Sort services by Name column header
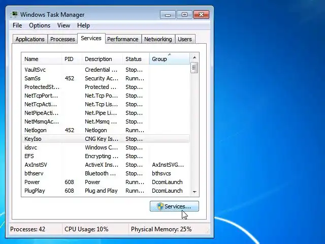Image resolution: width=325 pixels, height=244 pixels. [x=42, y=59]
